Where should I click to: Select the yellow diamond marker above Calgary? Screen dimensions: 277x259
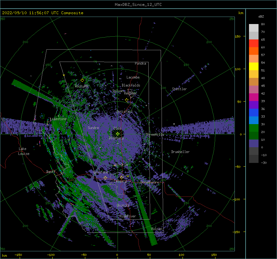click(122, 177)
